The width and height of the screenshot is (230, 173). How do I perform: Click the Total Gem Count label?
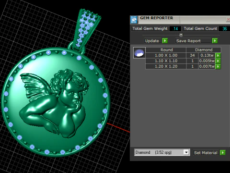[200, 28]
